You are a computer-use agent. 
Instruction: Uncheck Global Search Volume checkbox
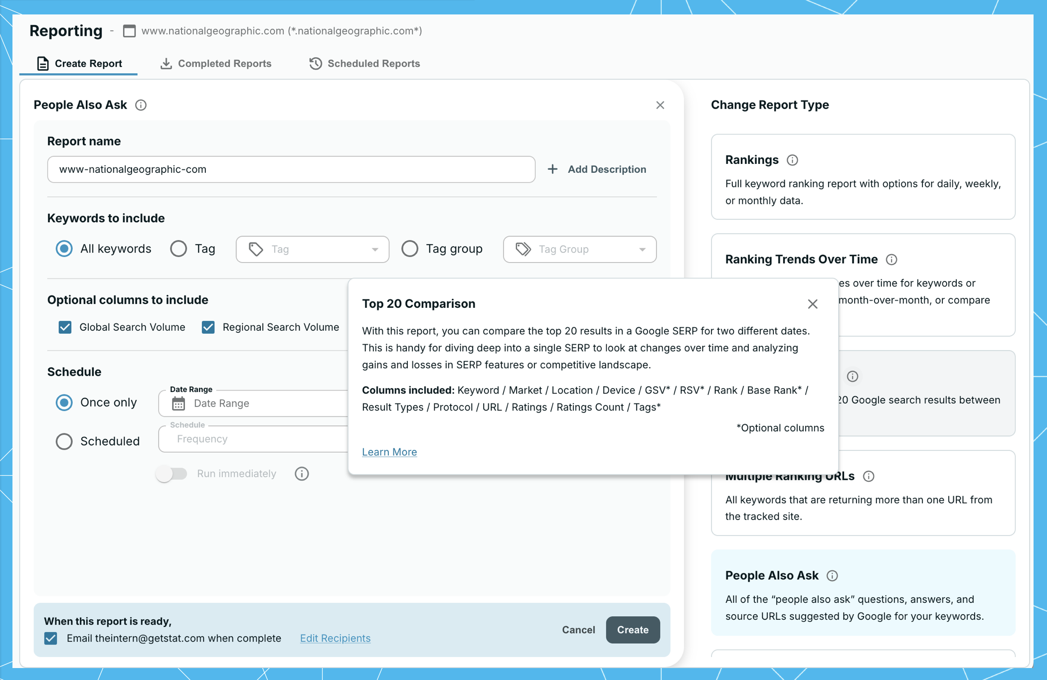pyautogui.click(x=65, y=327)
